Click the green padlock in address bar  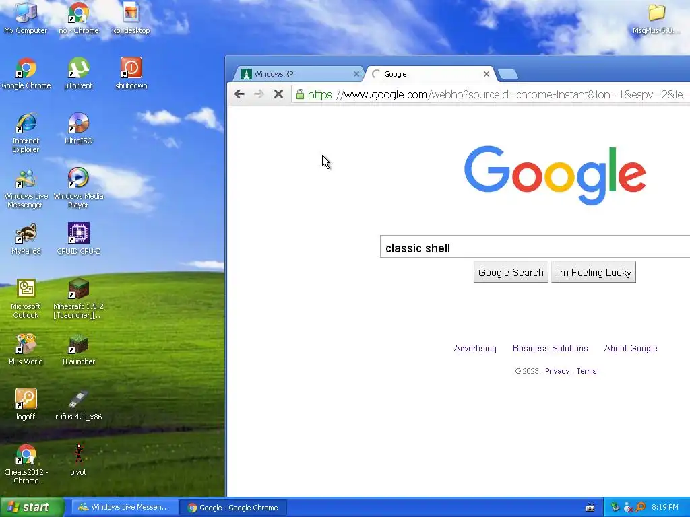pos(300,94)
